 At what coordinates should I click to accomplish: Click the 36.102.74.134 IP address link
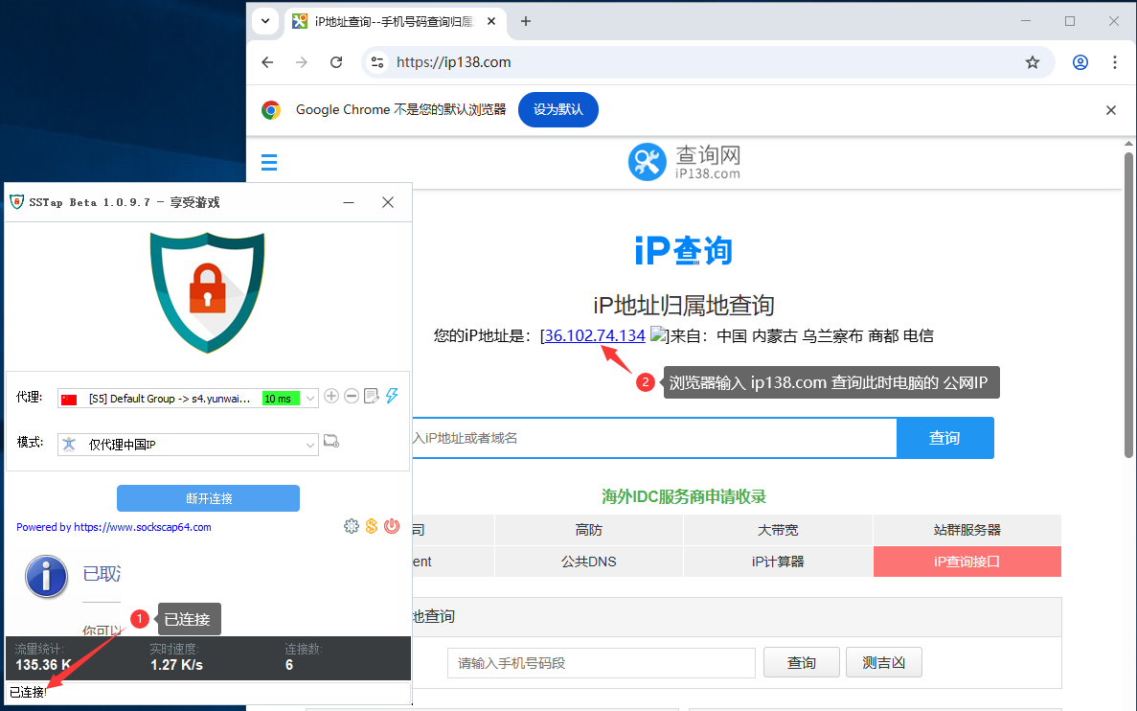(595, 335)
